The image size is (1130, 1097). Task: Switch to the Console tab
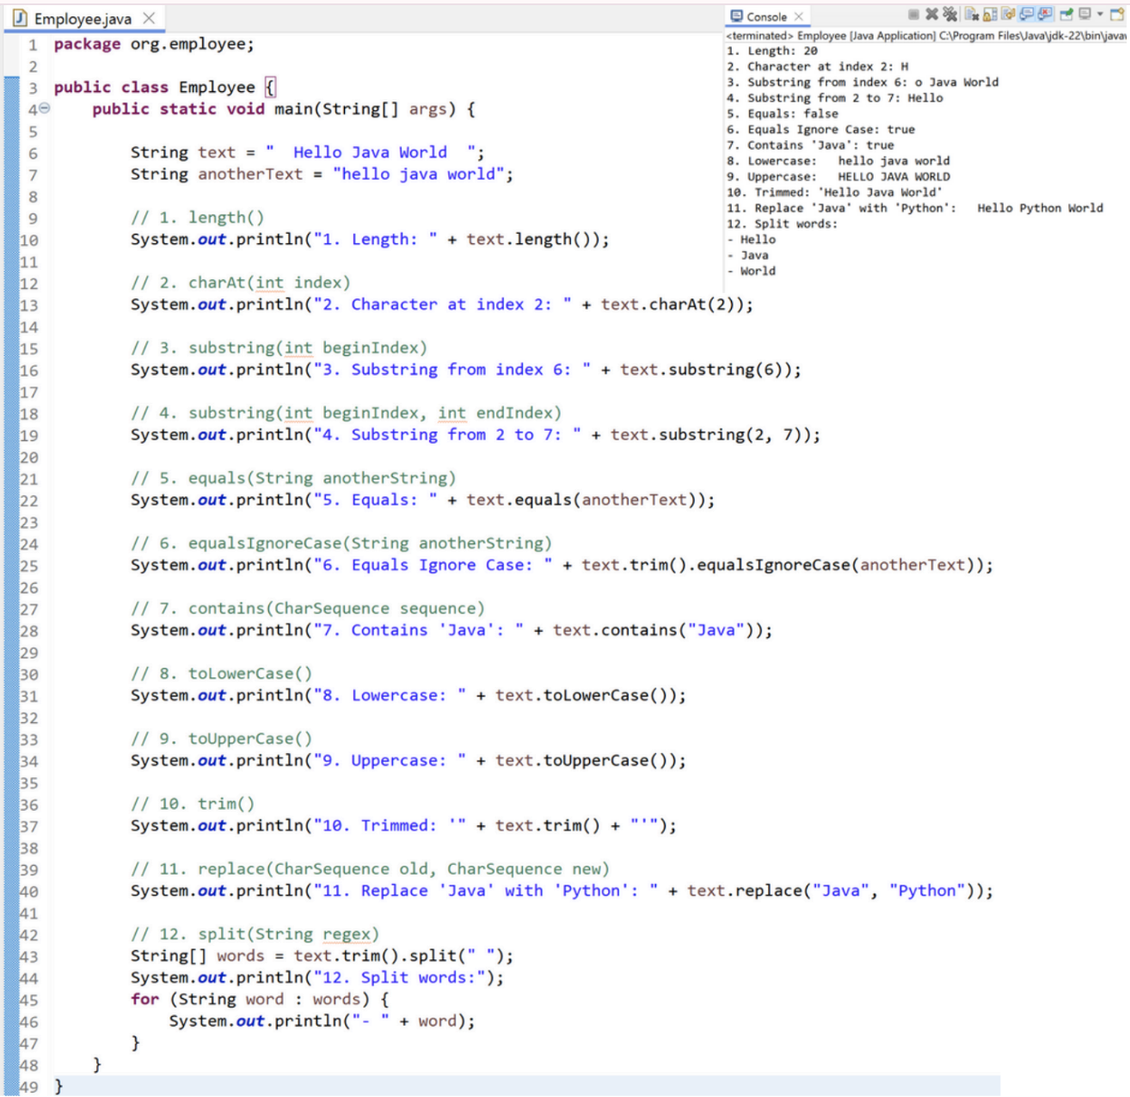coord(765,16)
